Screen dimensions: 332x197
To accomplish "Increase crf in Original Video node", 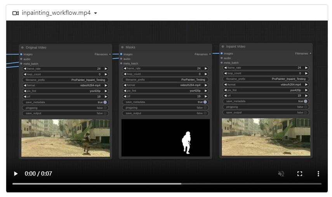I will tap(106, 97).
